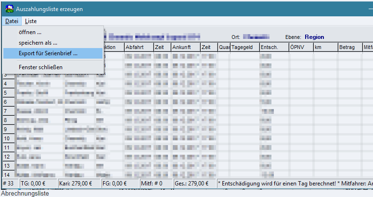Click the Tagegeld column header
Image resolution: width=373 pixels, height=197 pixels.
click(245, 47)
